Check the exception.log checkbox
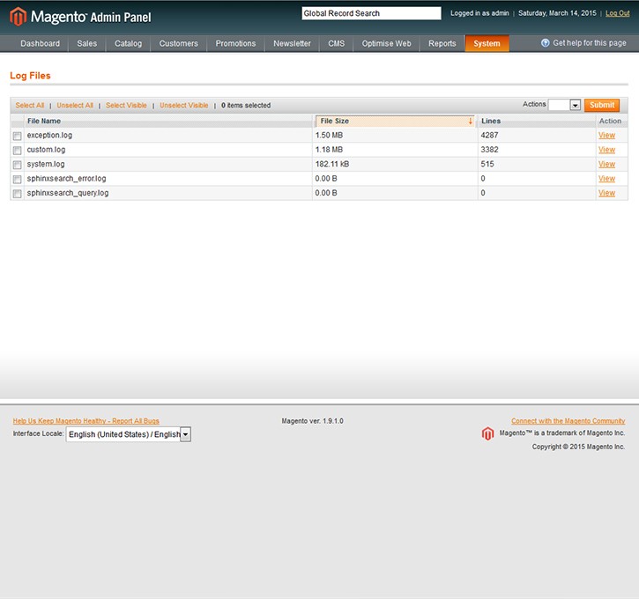The image size is (639, 599). (x=17, y=136)
